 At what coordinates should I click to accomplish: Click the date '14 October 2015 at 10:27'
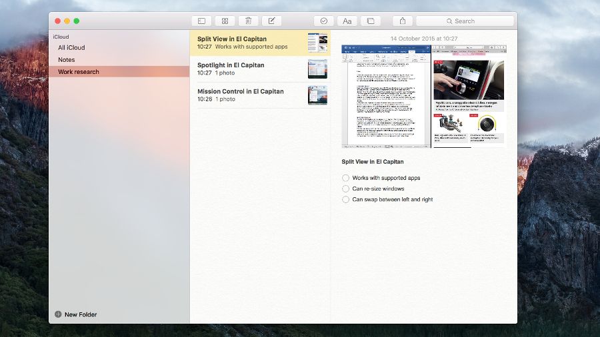point(424,39)
